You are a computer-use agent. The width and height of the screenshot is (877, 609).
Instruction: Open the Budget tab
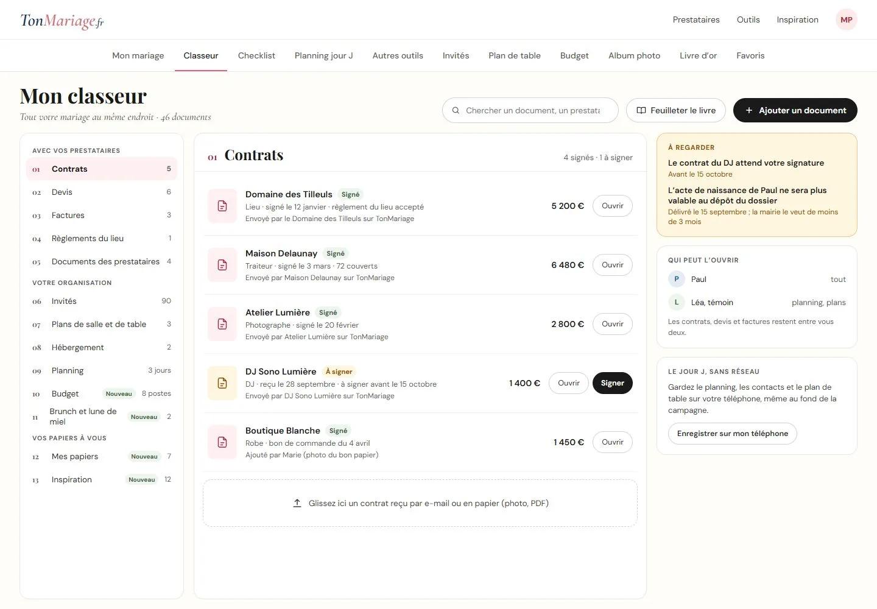tap(574, 55)
